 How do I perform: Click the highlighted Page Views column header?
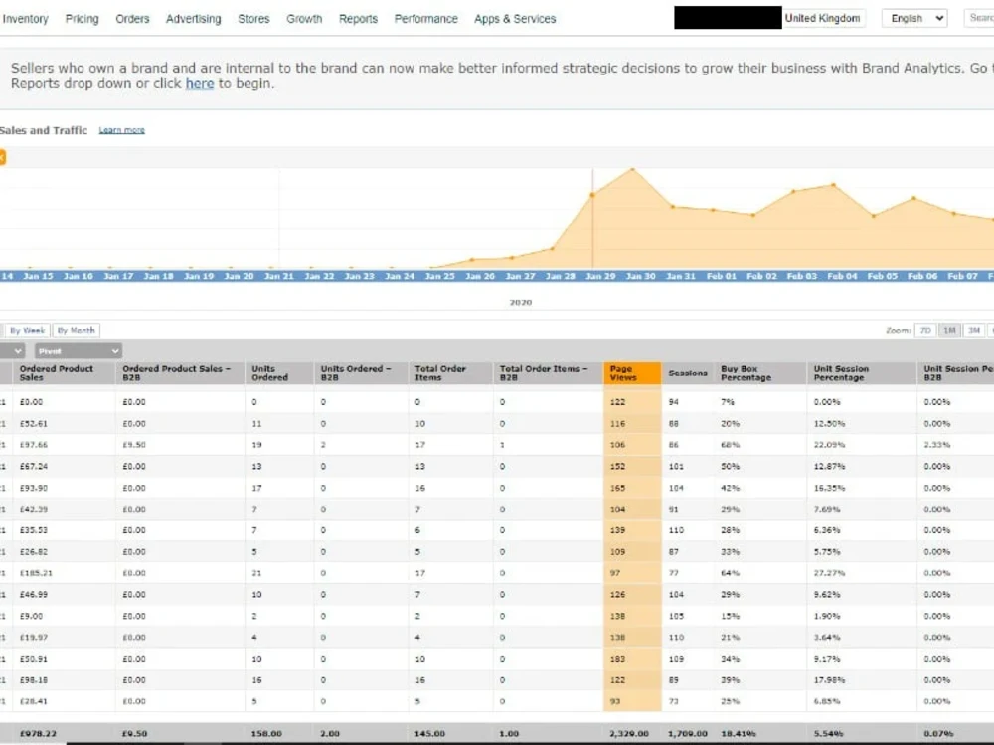point(632,373)
